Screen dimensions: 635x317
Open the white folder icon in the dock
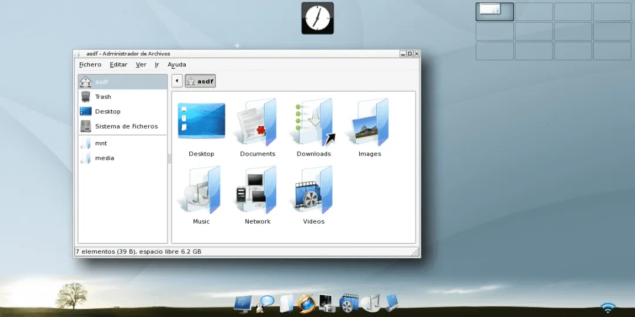click(286, 303)
